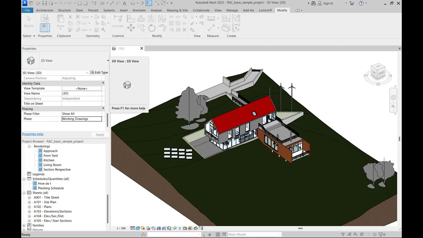The width and height of the screenshot is (423, 238).
Task: Select the Rotate tool in Modify panel
Action: coord(152,28)
